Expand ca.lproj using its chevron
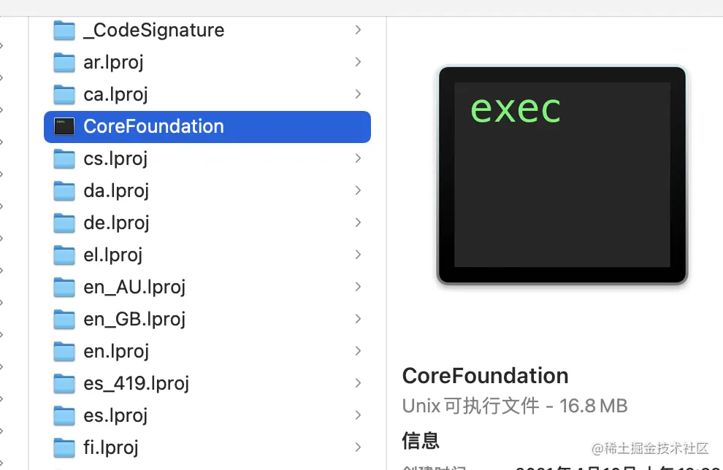The image size is (723, 470). 358,94
